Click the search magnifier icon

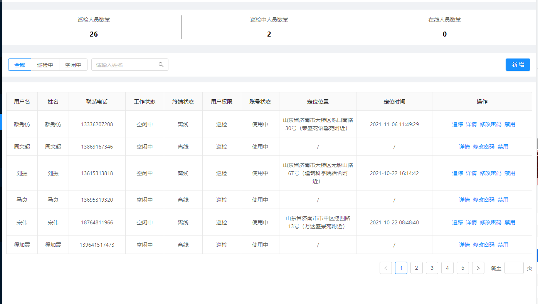[161, 65]
